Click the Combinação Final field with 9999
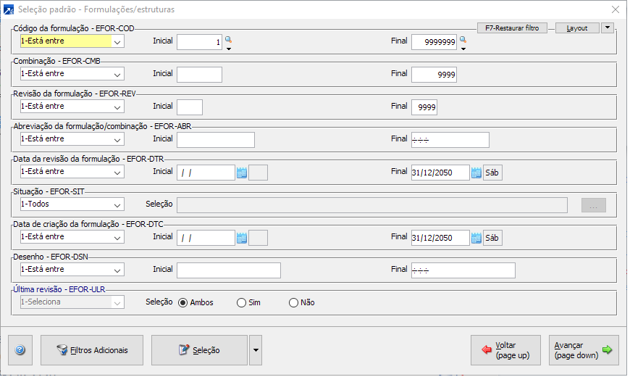Image resolution: width=630 pixels, height=377 pixels. pyautogui.click(x=434, y=75)
